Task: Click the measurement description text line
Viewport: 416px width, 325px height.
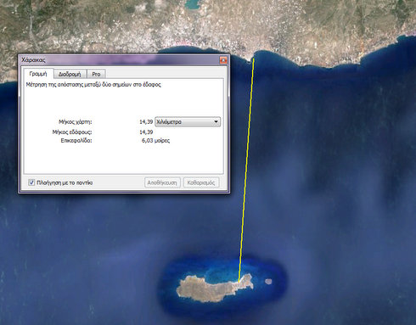Action: pyautogui.click(x=93, y=85)
